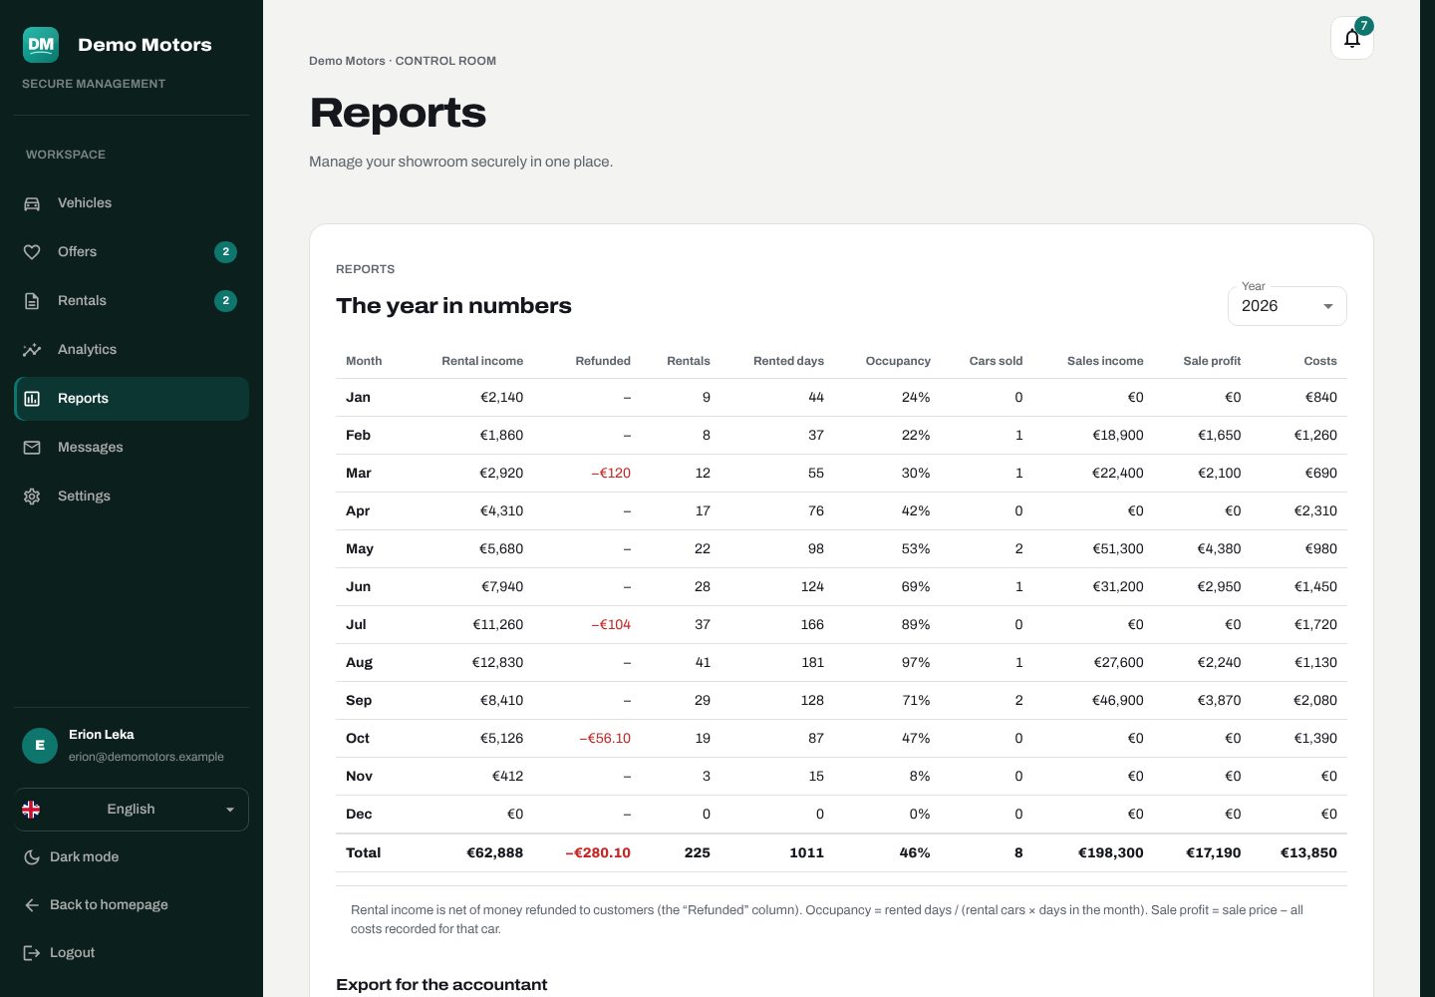The height and width of the screenshot is (997, 1435).
Task: Click the Rental income column header
Action: 482,361
